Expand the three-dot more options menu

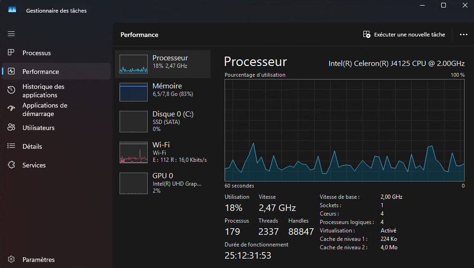coord(463,34)
